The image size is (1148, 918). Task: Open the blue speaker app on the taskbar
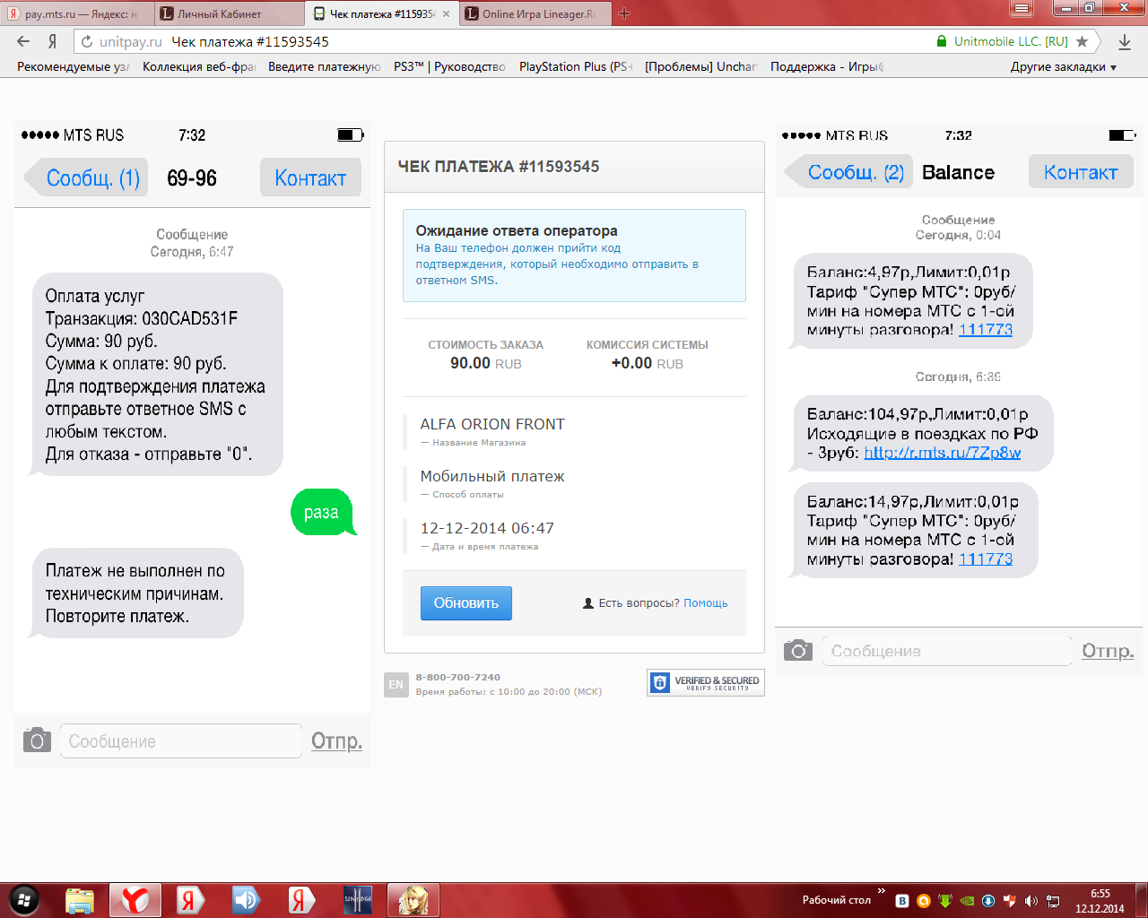click(x=245, y=900)
